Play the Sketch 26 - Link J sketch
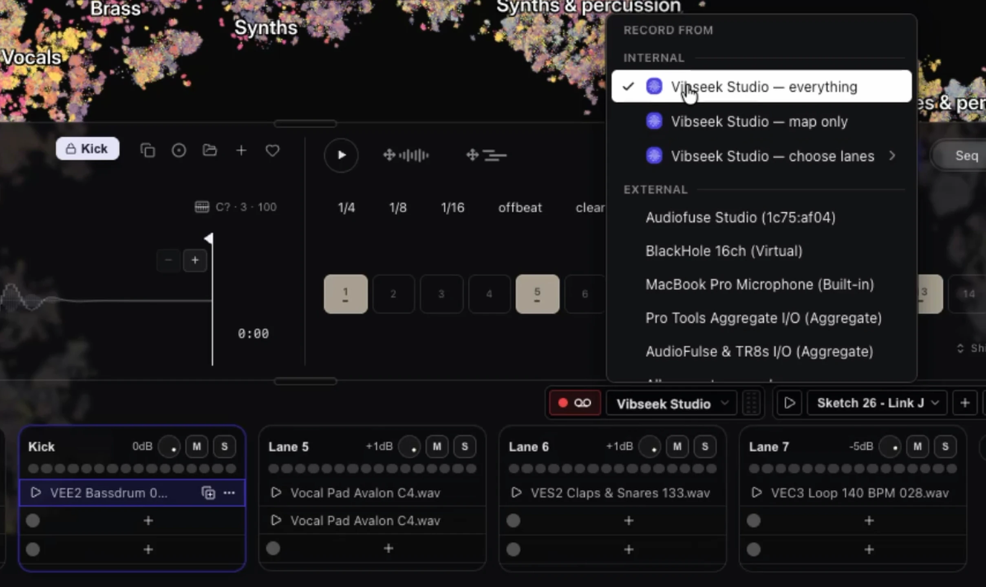This screenshot has width=986, height=587. point(790,403)
